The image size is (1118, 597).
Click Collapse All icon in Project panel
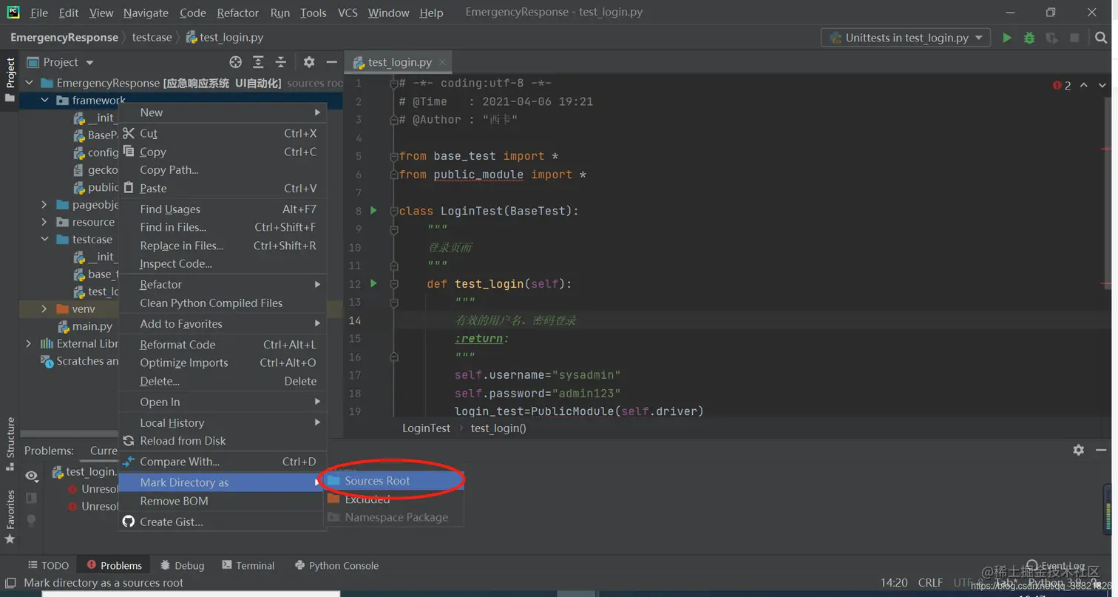click(x=281, y=62)
